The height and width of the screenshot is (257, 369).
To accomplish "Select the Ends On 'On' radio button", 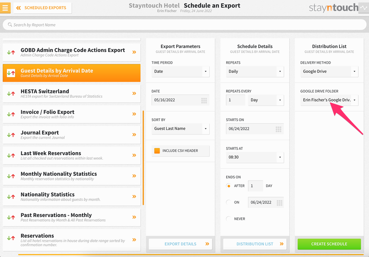I will coord(229,202).
